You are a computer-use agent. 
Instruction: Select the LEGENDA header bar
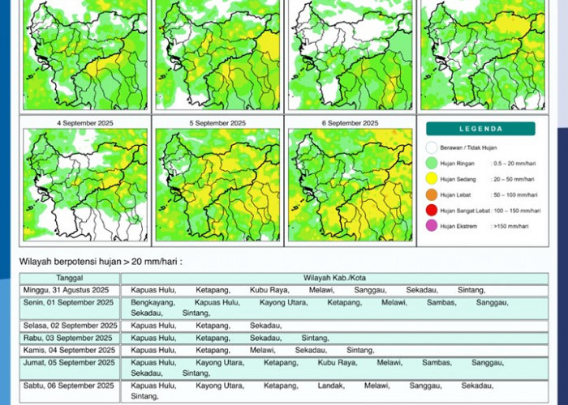(x=480, y=129)
